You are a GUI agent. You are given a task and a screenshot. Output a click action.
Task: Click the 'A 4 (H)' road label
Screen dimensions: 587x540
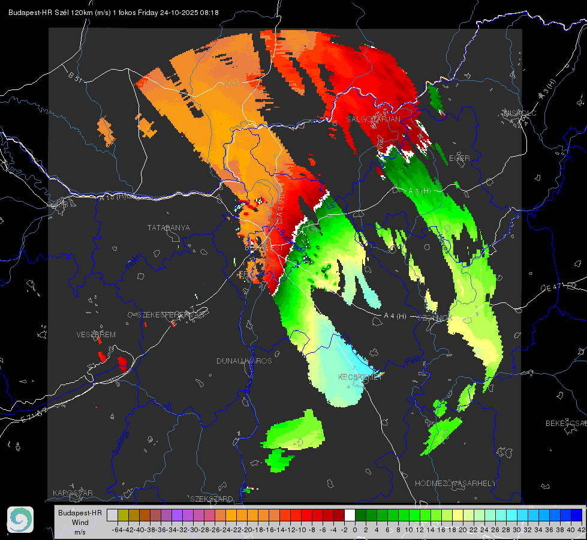coord(395,316)
